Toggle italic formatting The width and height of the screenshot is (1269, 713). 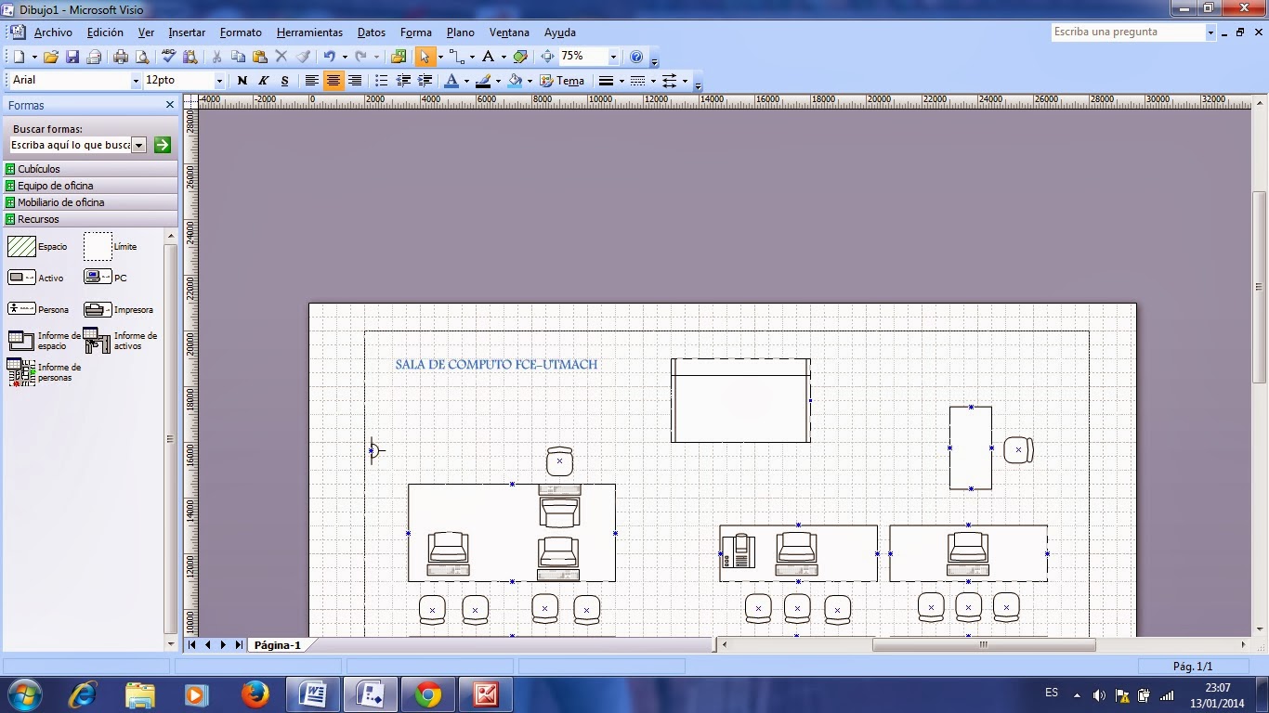coord(262,80)
